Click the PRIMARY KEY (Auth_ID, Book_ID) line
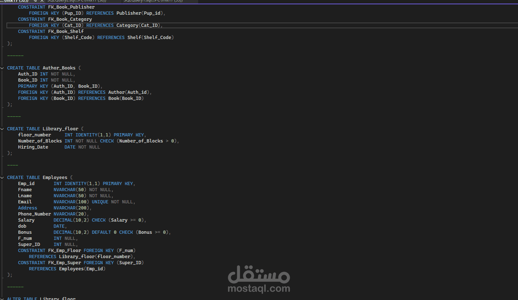518x300 pixels. (x=60, y=86)
